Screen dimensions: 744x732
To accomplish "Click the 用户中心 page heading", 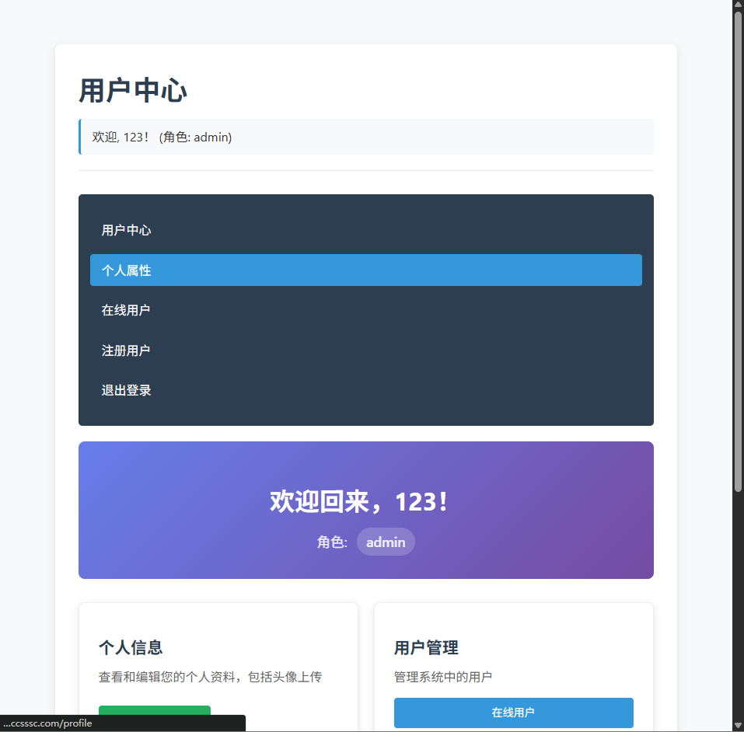I will coord(133,91).
